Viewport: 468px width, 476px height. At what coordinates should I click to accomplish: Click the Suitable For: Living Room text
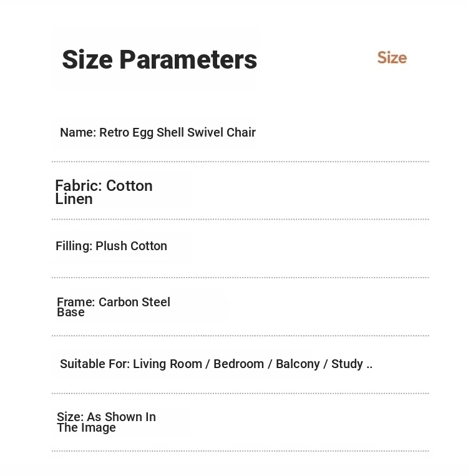131,364
